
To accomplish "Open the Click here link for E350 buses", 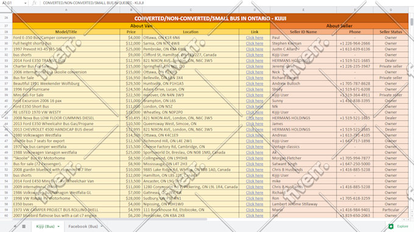I will 254,204.
